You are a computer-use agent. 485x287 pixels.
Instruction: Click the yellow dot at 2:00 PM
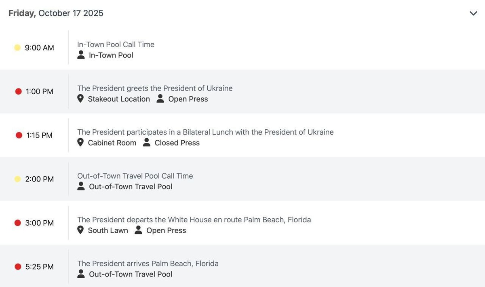(x=17, y=179)
